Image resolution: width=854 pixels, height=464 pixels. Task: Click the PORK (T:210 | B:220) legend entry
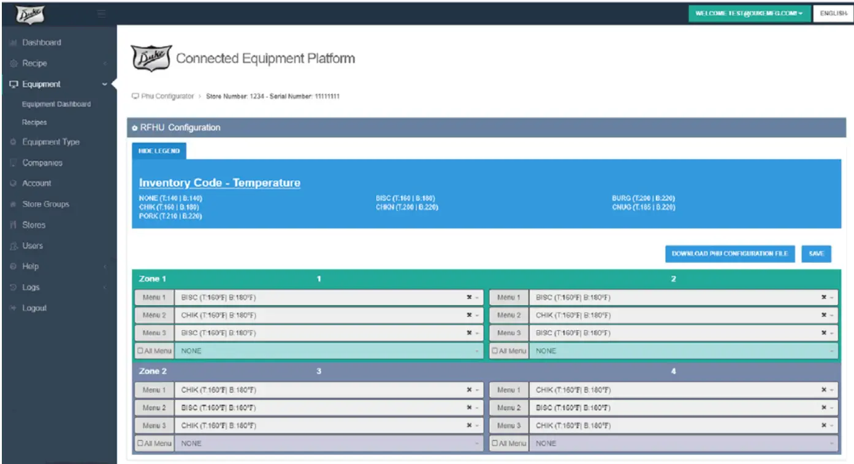click(170, 216)
